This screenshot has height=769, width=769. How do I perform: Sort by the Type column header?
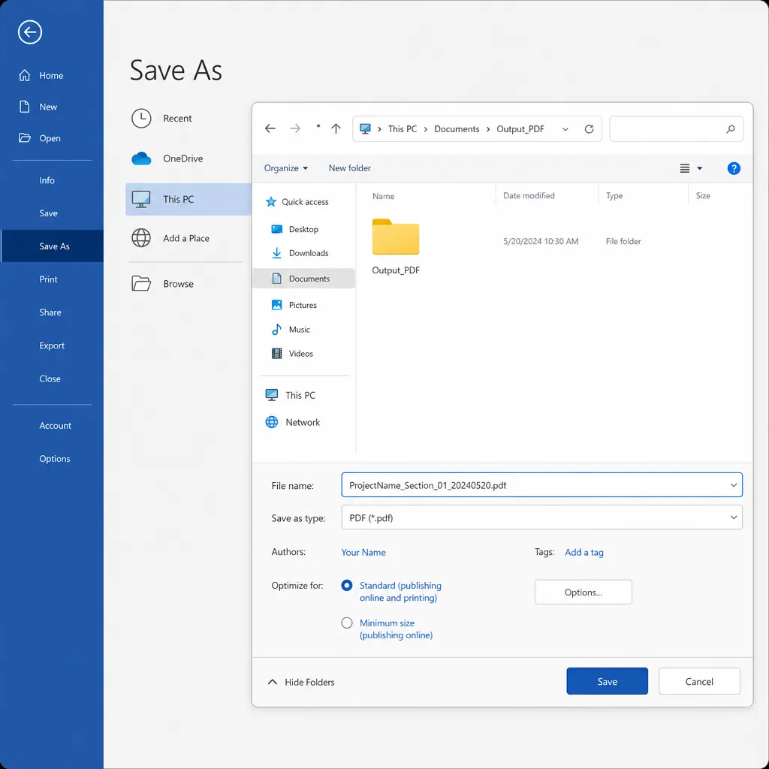(x=614, y=195)
